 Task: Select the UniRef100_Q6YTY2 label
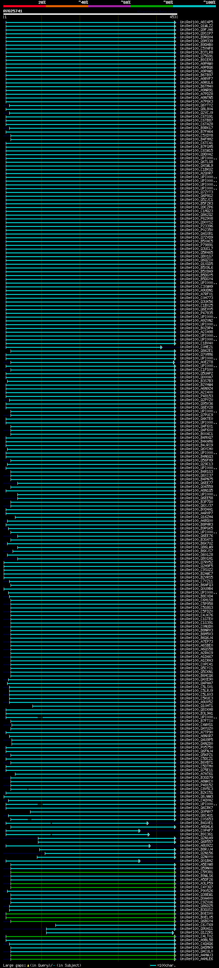coord(196,105)
